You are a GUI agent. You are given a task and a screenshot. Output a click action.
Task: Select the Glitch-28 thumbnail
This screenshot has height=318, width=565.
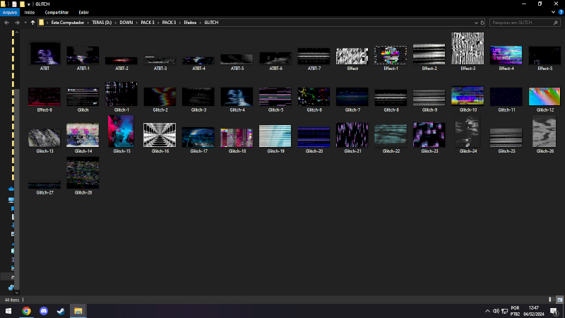tap(83, 172)
